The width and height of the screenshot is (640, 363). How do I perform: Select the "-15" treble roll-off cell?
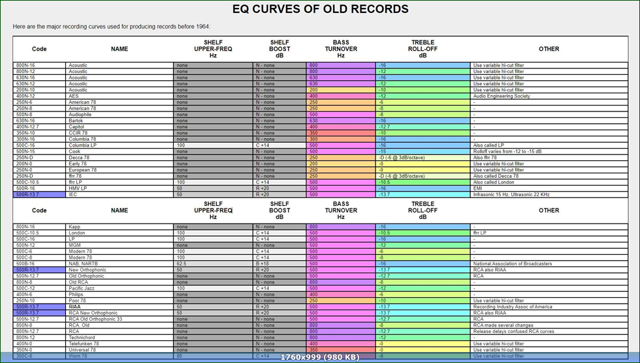pos(423,151)
